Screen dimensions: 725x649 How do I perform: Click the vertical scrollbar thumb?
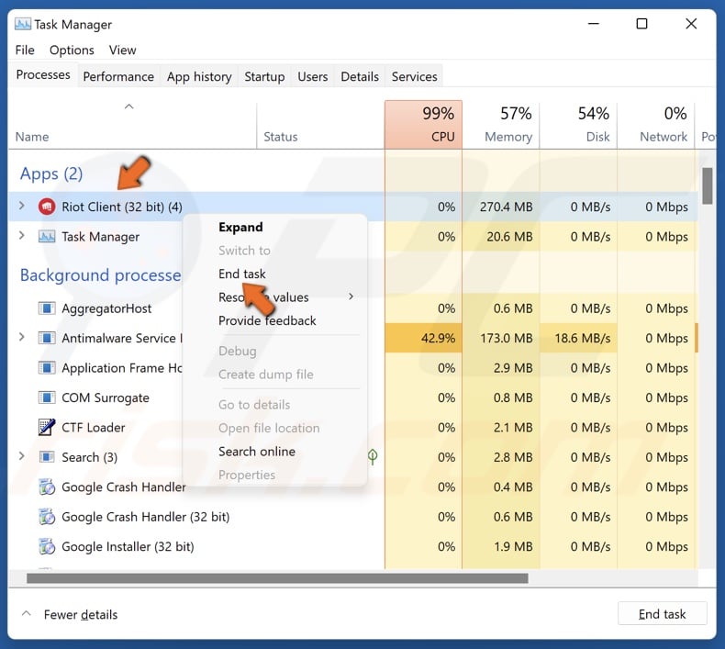(x=707, y=186)
